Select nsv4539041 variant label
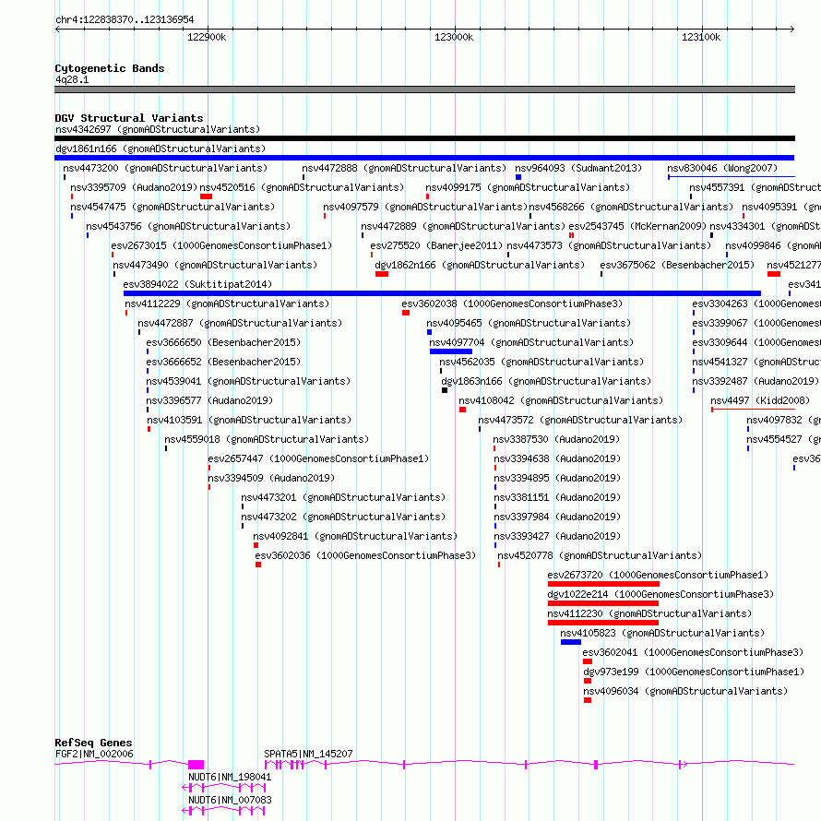Screen dimensions: 821x821 pos(248,381)
